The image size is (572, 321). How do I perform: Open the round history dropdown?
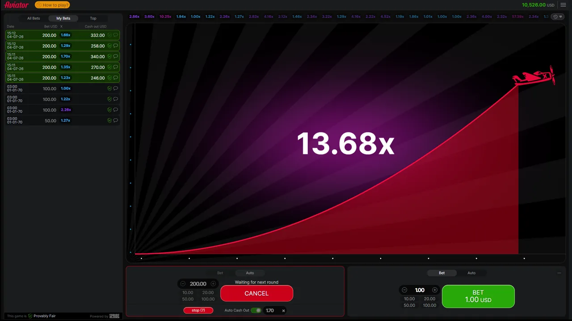click(557, 16)
